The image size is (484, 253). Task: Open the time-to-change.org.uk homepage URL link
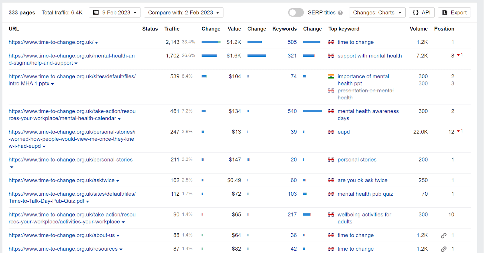point(51,42)
